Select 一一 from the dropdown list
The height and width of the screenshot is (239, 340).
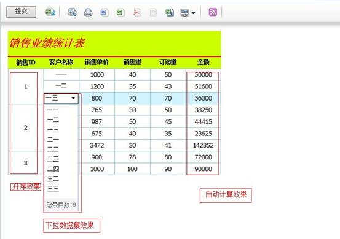click(53, 110)
